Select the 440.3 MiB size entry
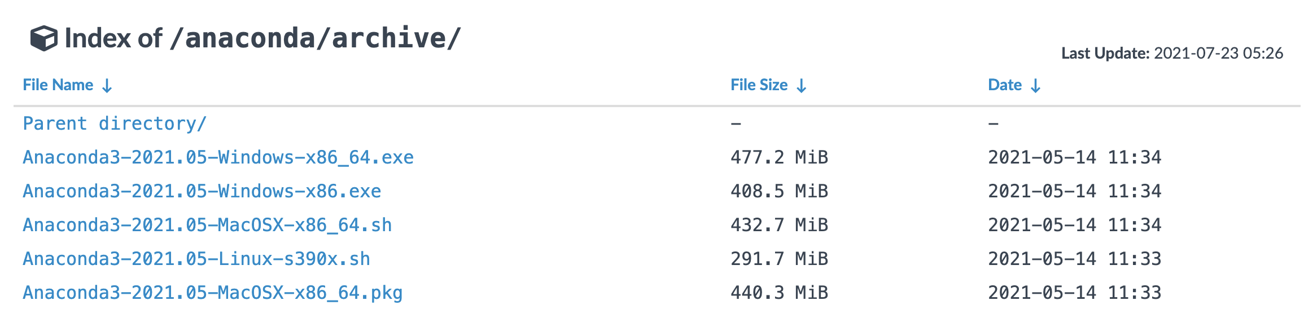Screen dimensions: 1304x309 779,293
